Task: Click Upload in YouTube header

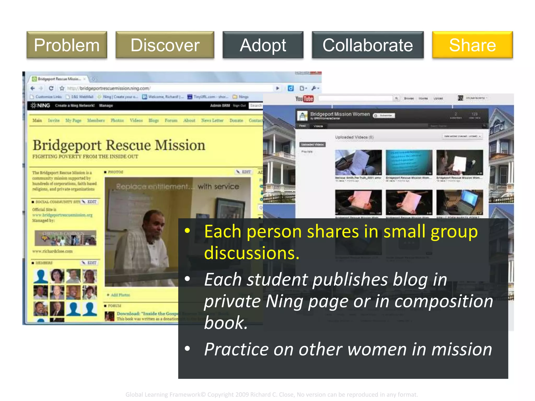Action: pos(438,98)
